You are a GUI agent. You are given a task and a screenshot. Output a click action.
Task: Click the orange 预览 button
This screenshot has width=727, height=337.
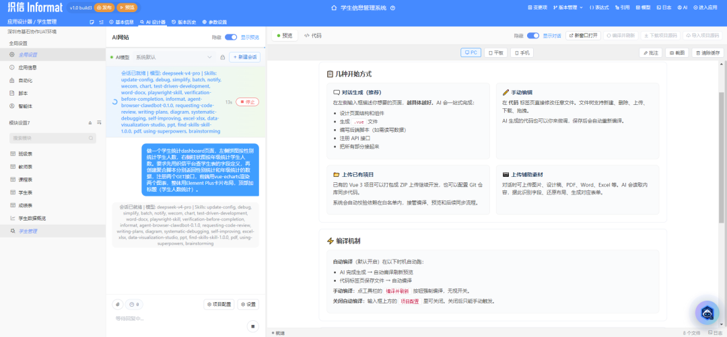pyautogui.click(x=127, y=8)
